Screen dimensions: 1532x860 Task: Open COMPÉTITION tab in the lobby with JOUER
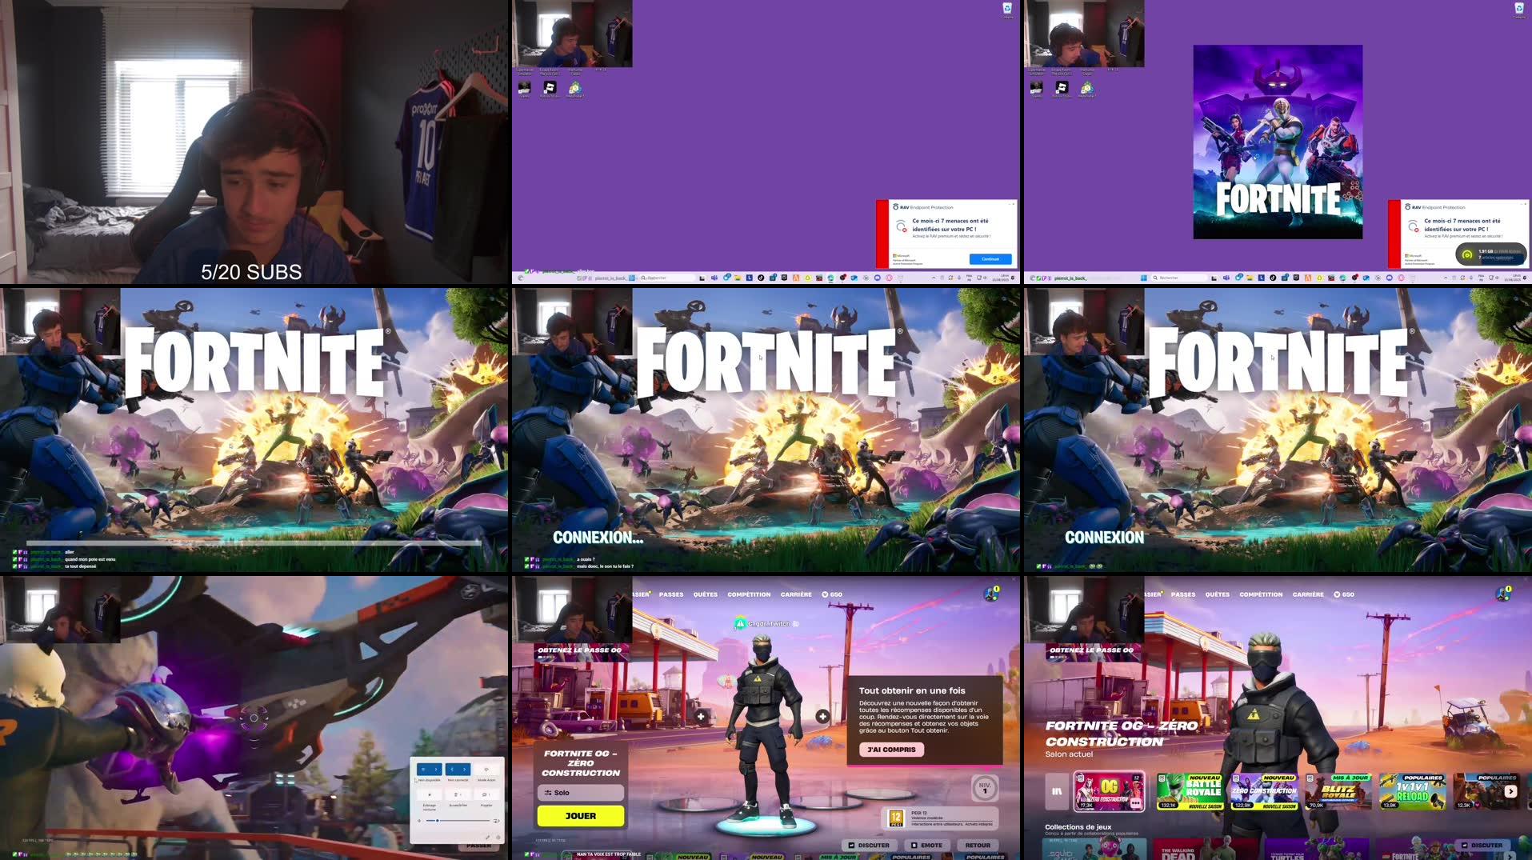tap(749, 594)
